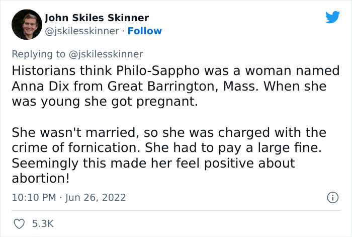The height and width of the screenshot is (237, 352).
Task: Click the 10:10 PM timestamp
Action: [x=34, y=197]
